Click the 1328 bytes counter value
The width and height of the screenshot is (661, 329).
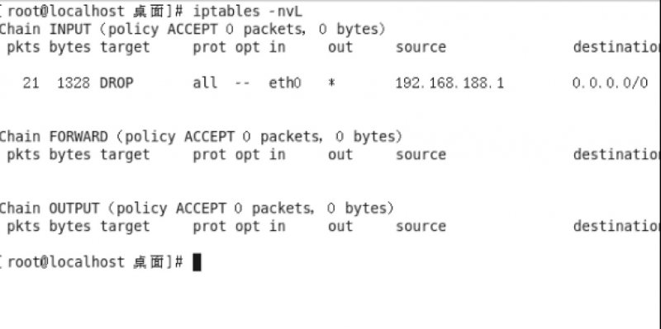(74, 83)
